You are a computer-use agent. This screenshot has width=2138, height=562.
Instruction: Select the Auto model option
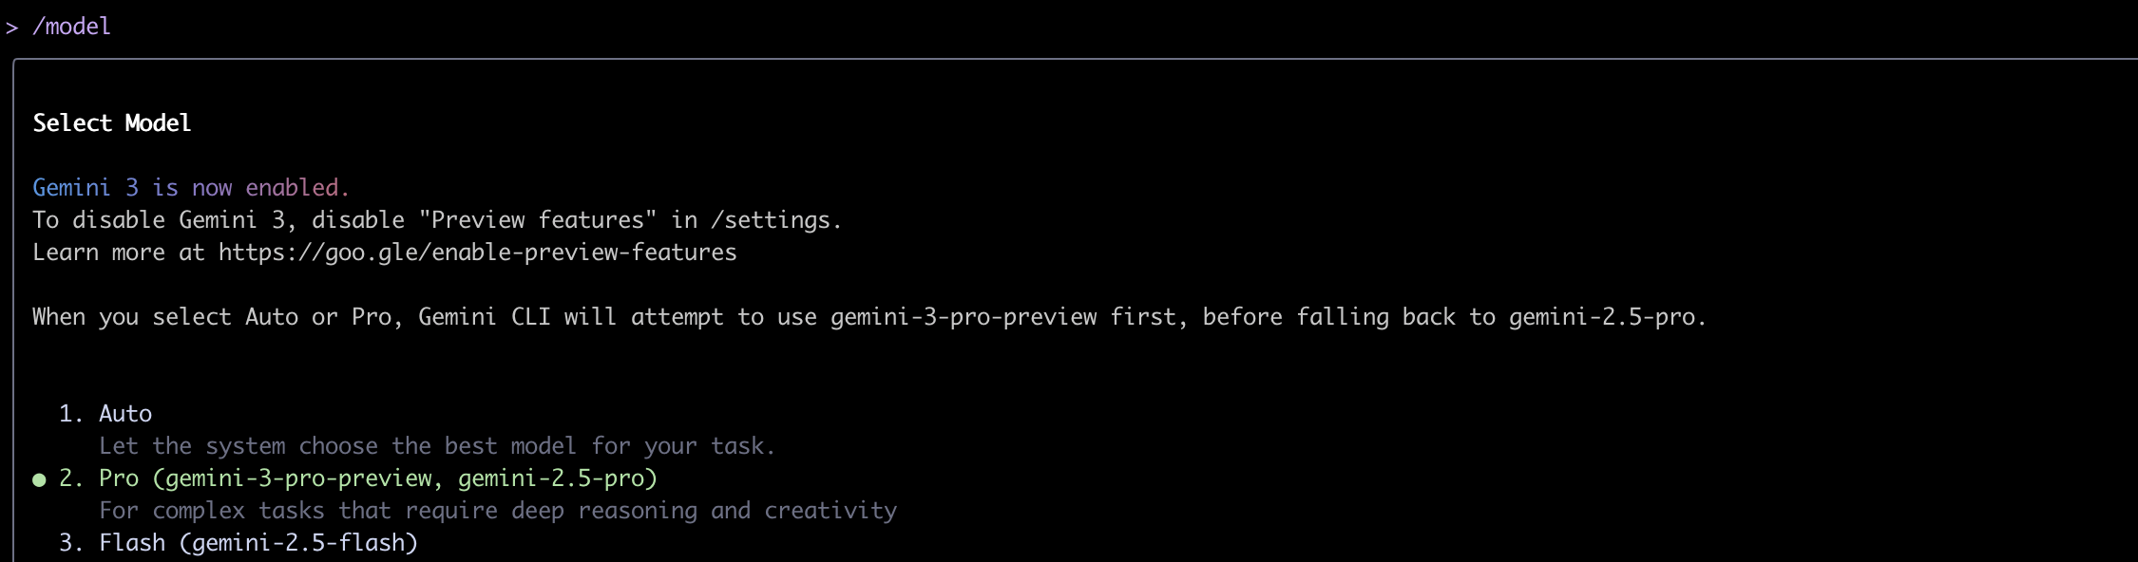125,414
